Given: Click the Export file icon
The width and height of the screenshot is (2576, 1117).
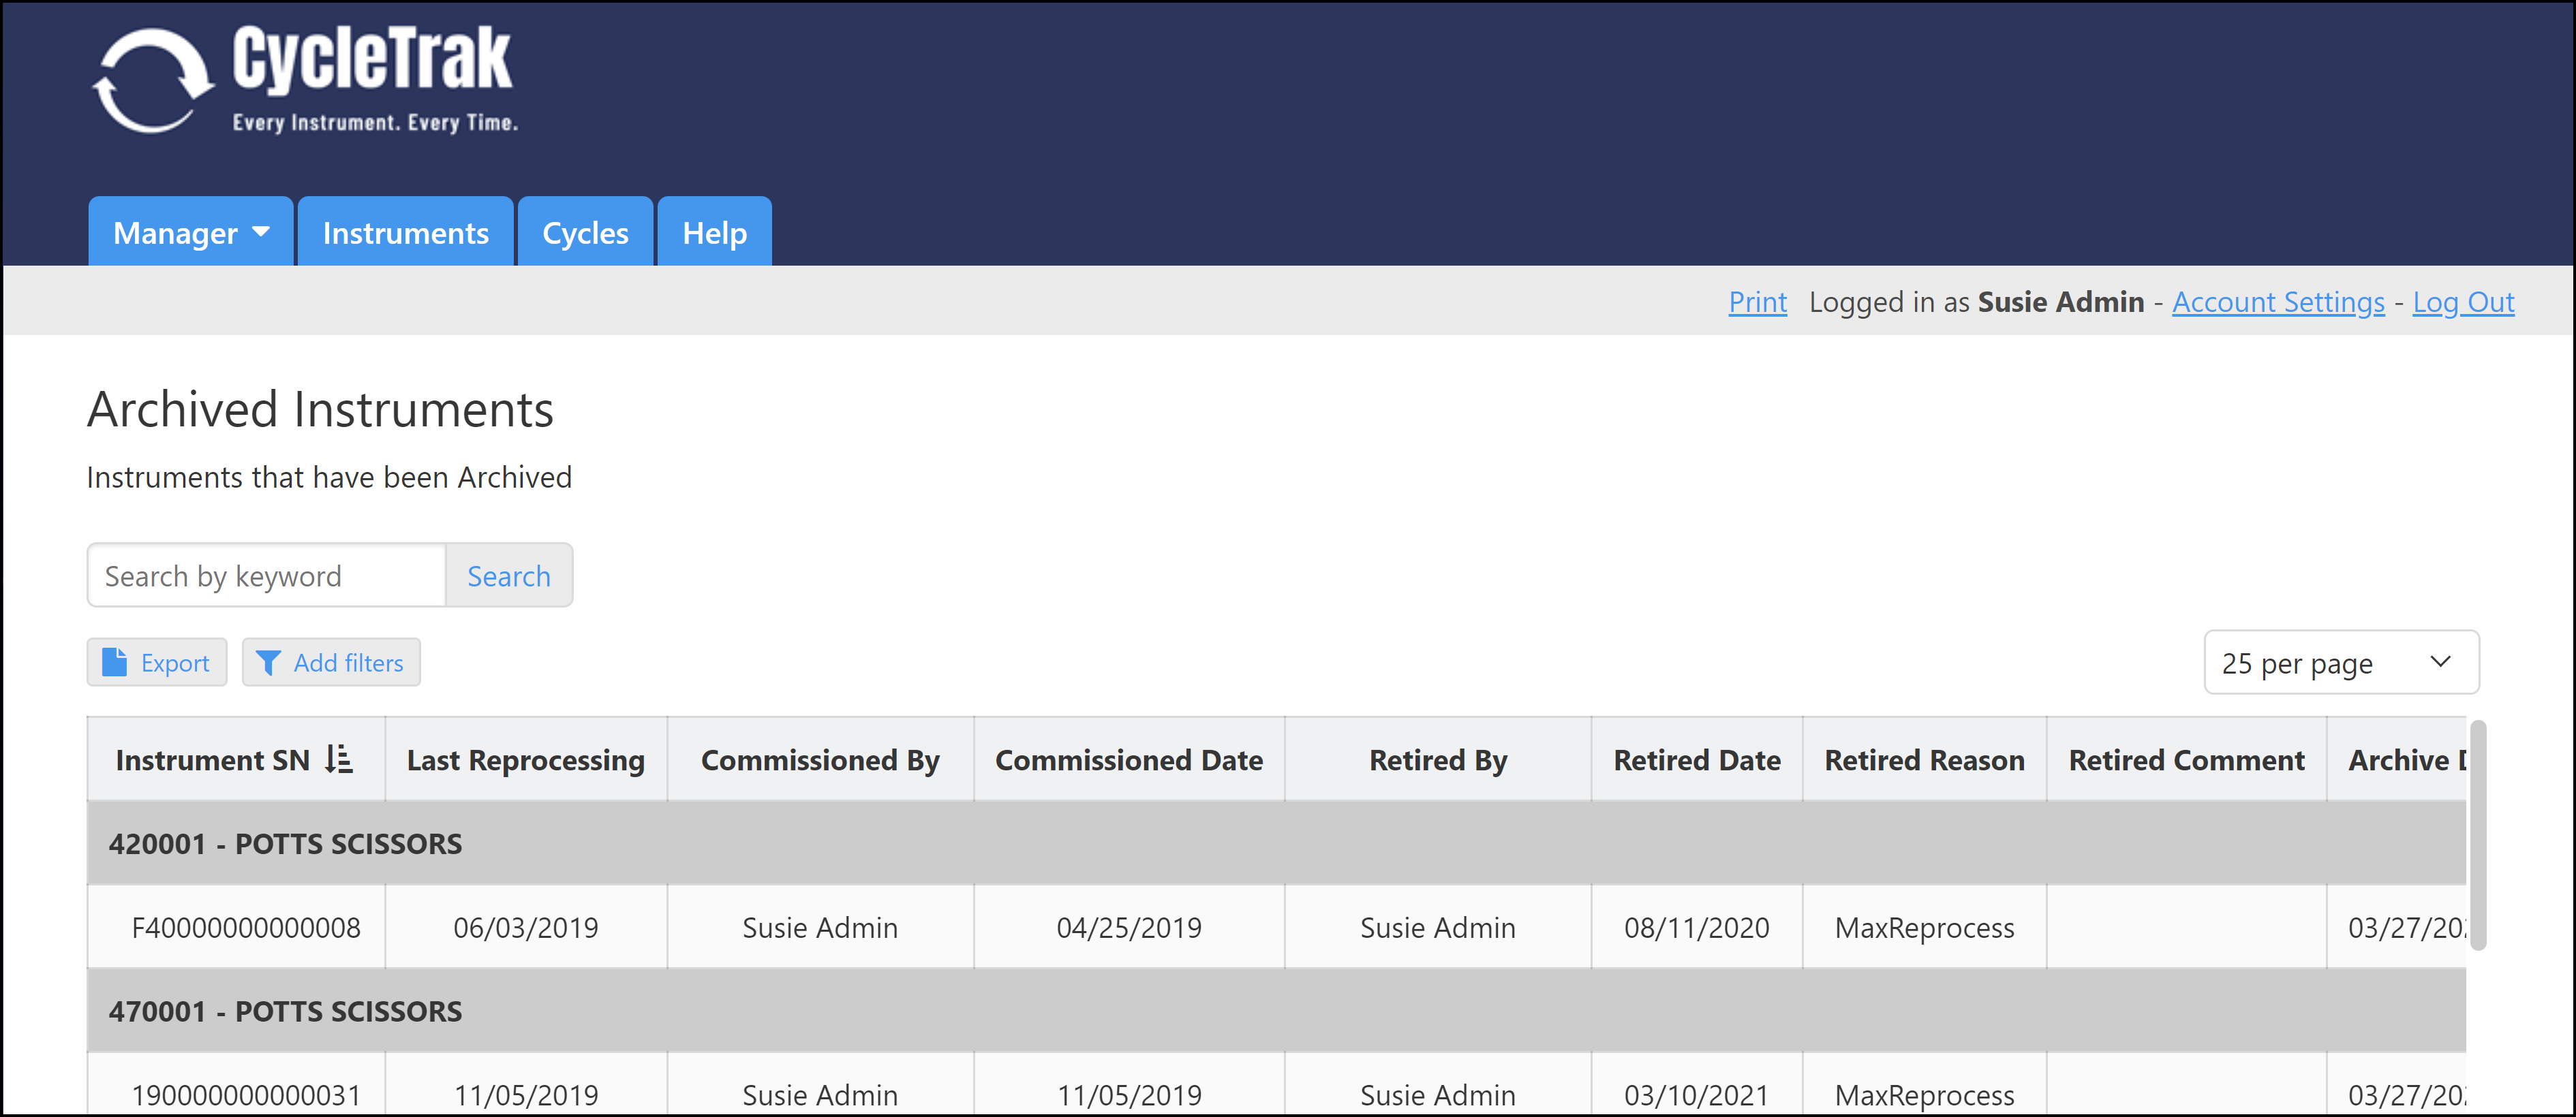Looking at the screenshot, I should pos(115,663).
